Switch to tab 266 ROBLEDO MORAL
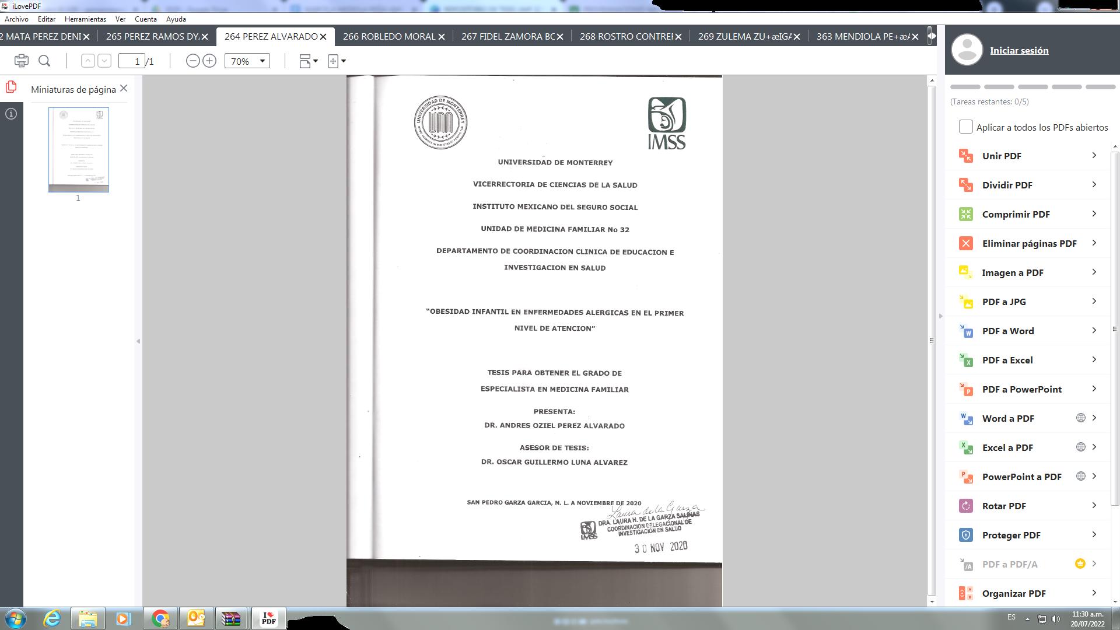The image size is (1120, 630). (x=388, y=36)
